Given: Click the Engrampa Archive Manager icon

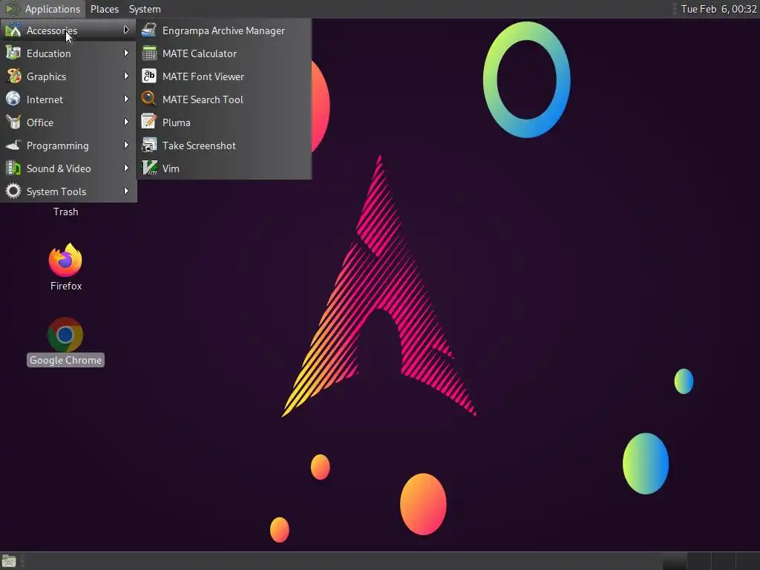Looking at the screenshot, I should (x=148, y=30).
